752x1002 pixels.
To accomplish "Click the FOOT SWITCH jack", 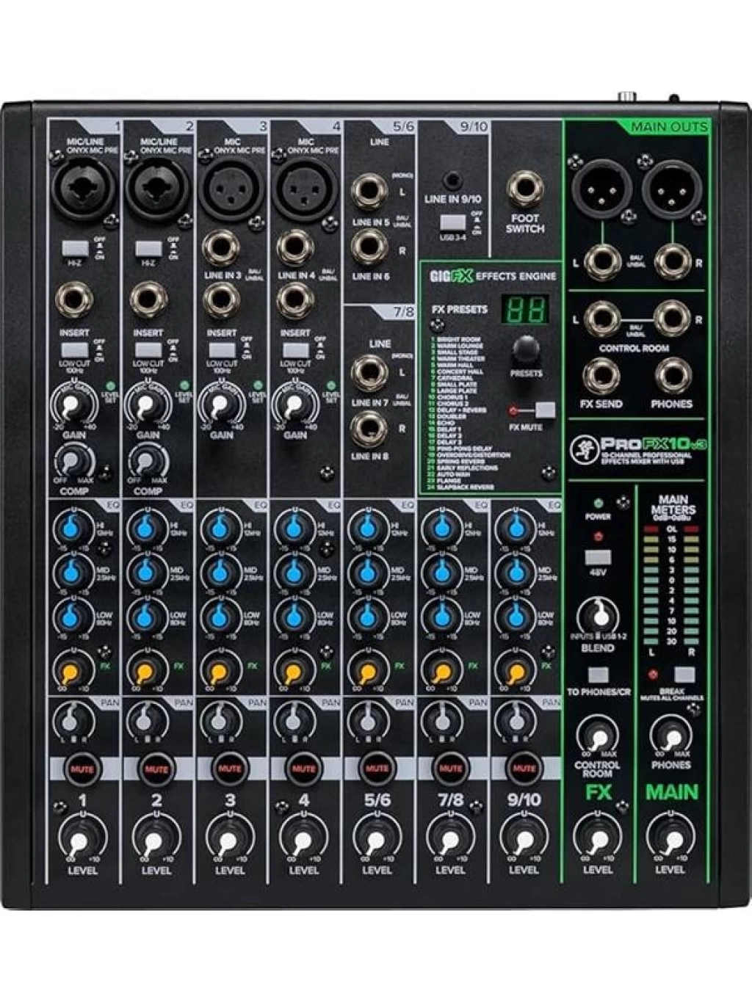I will tap(525, 189).
